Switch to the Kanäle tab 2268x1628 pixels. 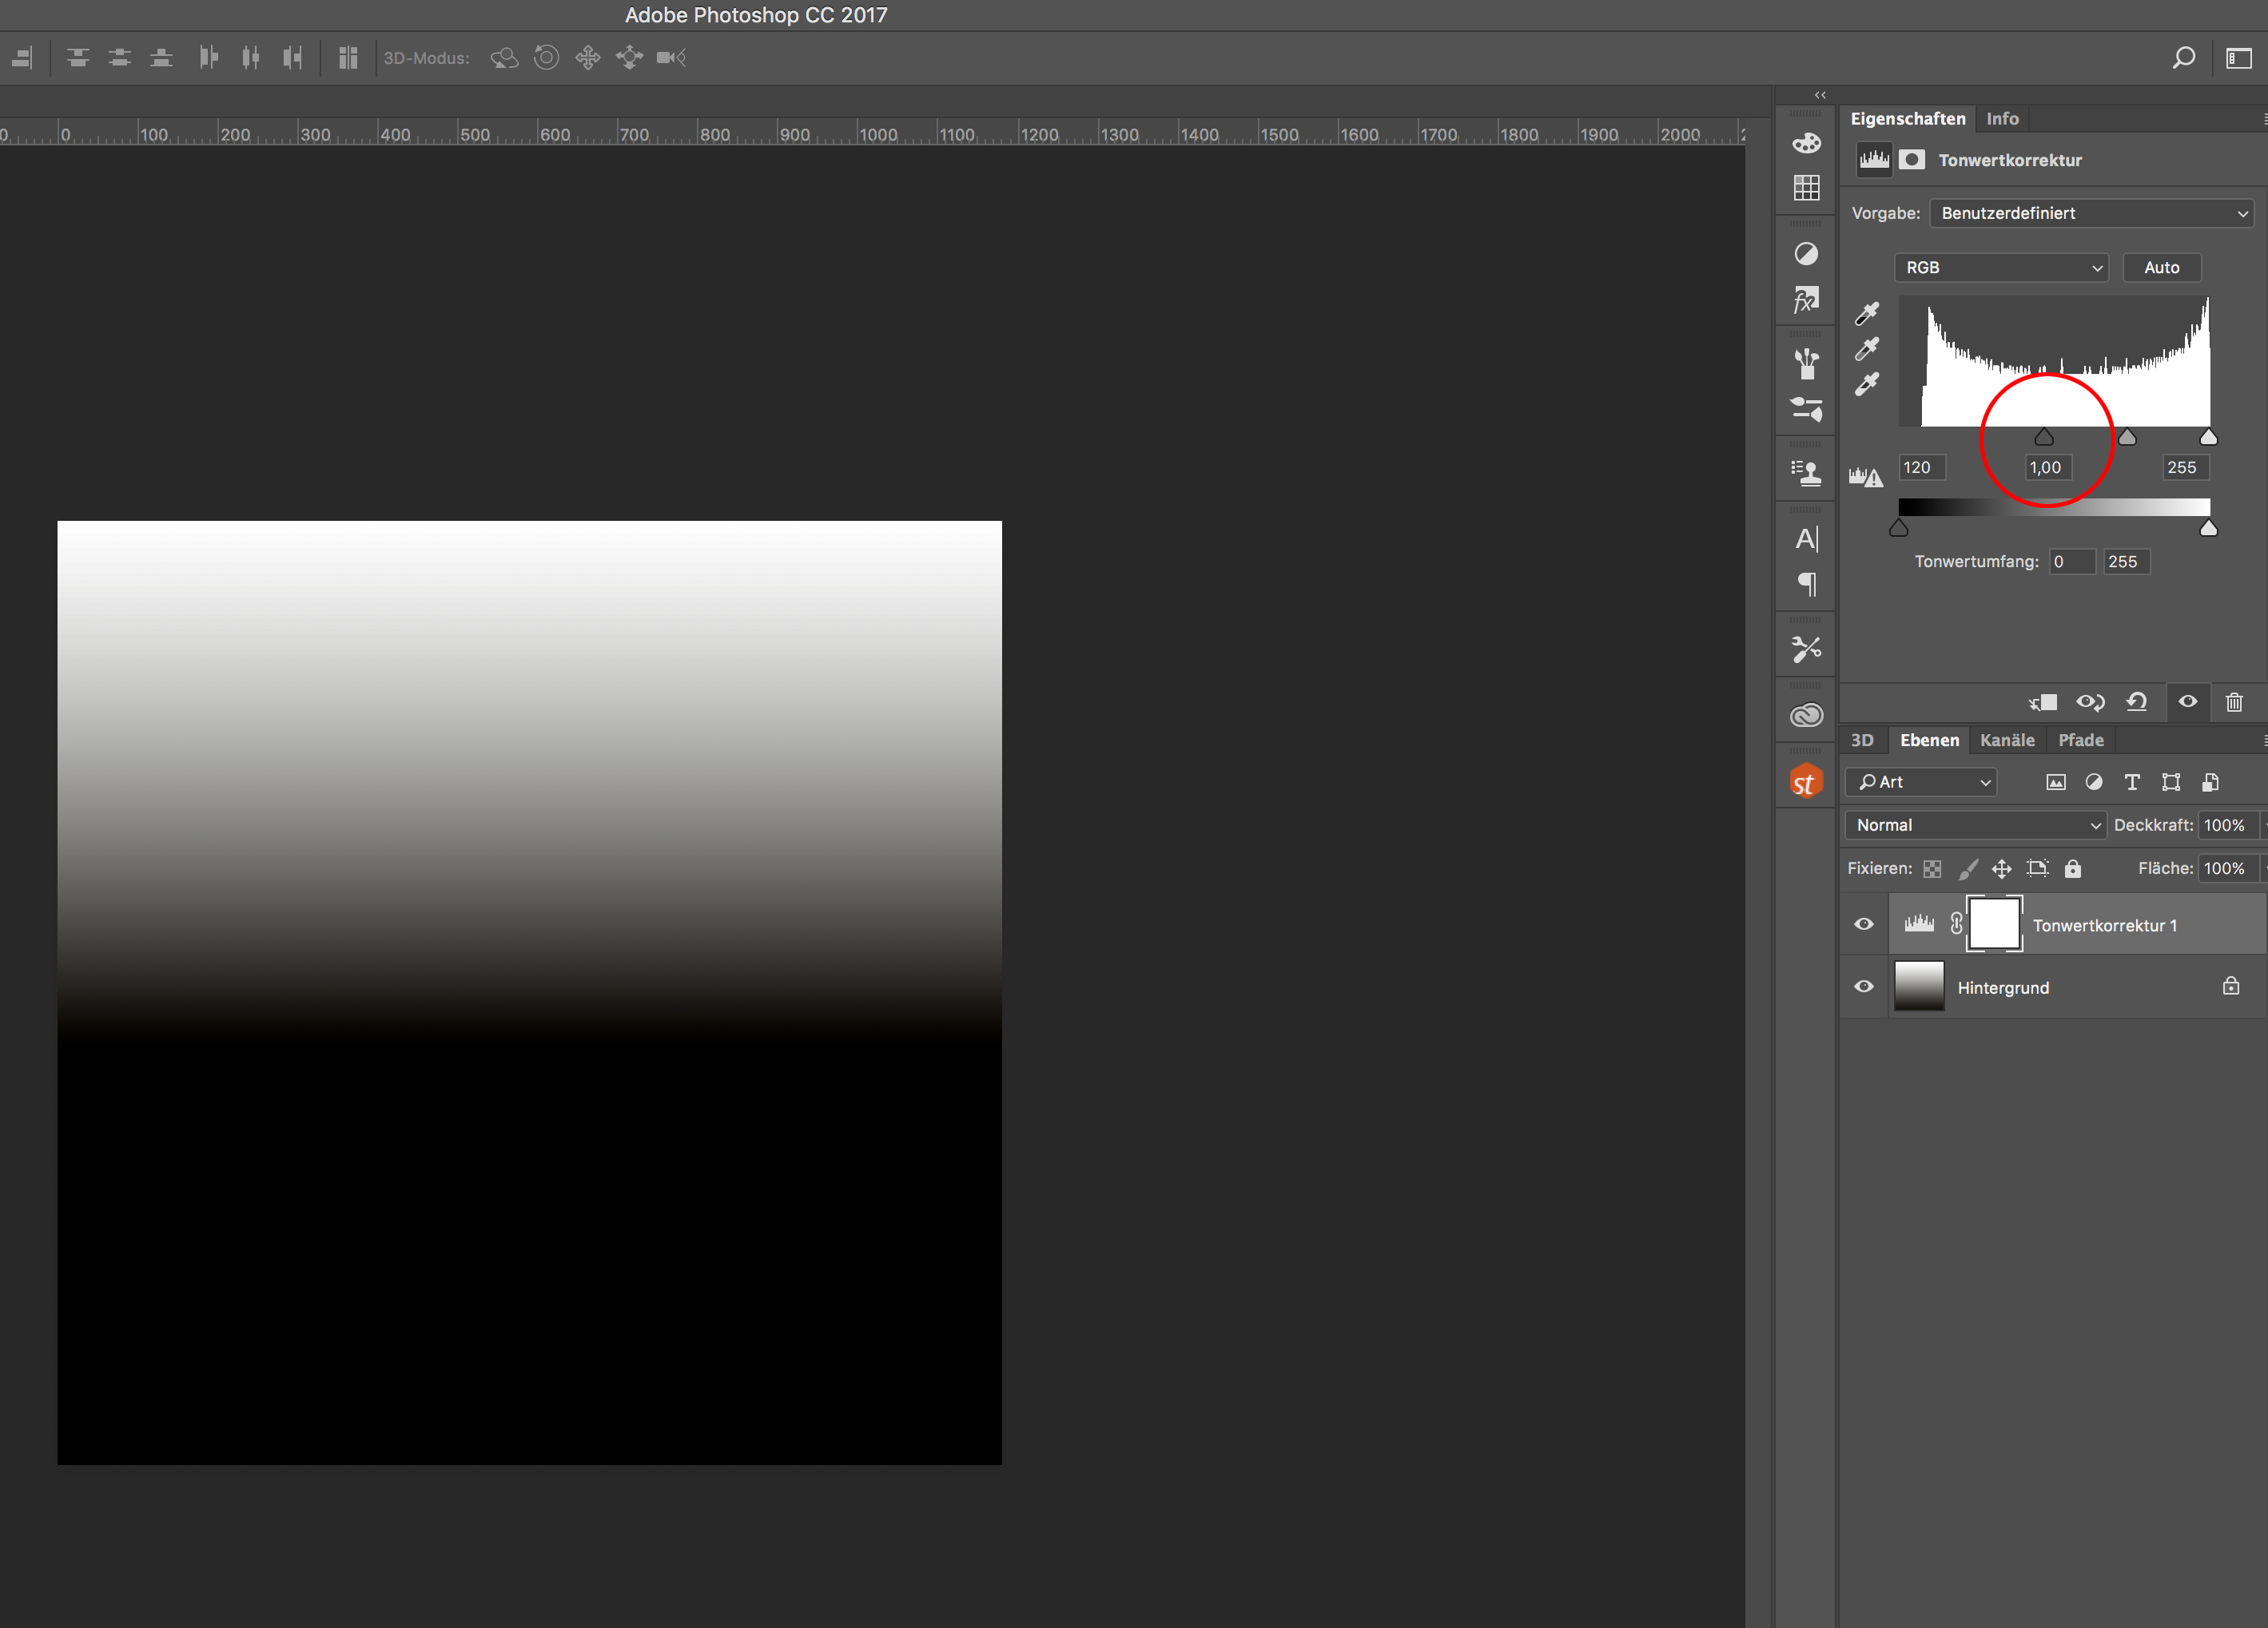click(x=2007, y=741)
